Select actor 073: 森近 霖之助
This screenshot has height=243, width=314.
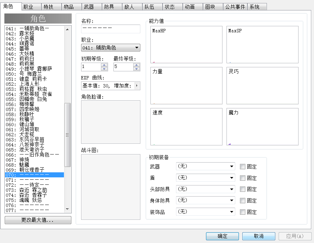pyautogui.click(x=34, y=190)
